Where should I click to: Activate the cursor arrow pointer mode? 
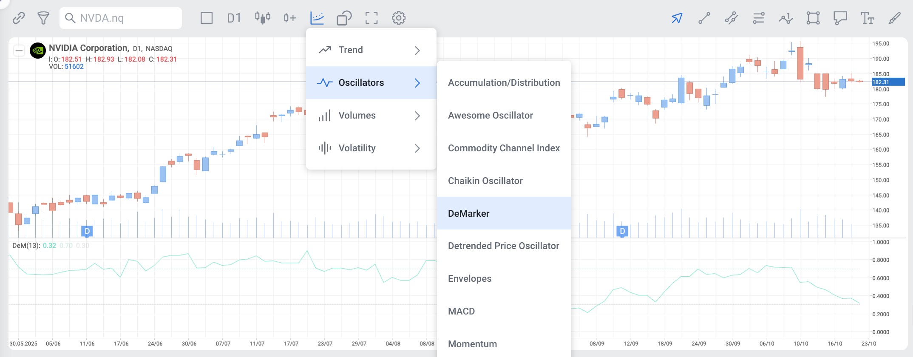[677, 18]
